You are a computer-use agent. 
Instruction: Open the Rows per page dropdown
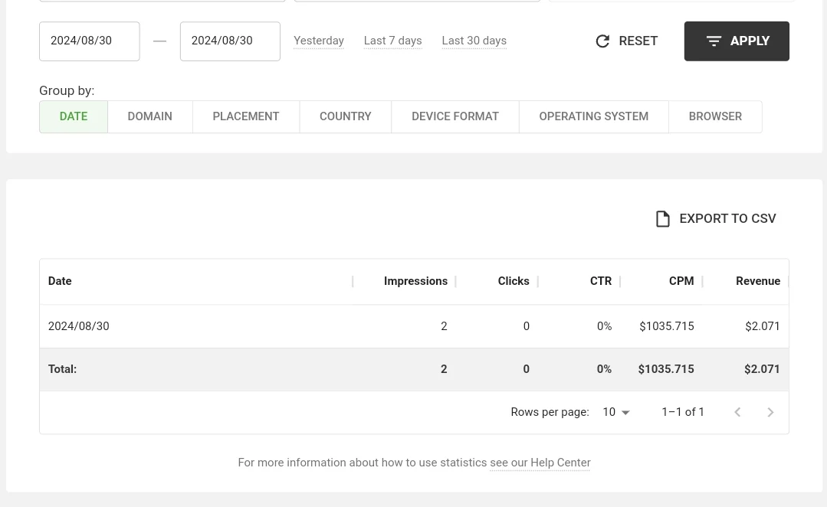[x=616, y=412]
